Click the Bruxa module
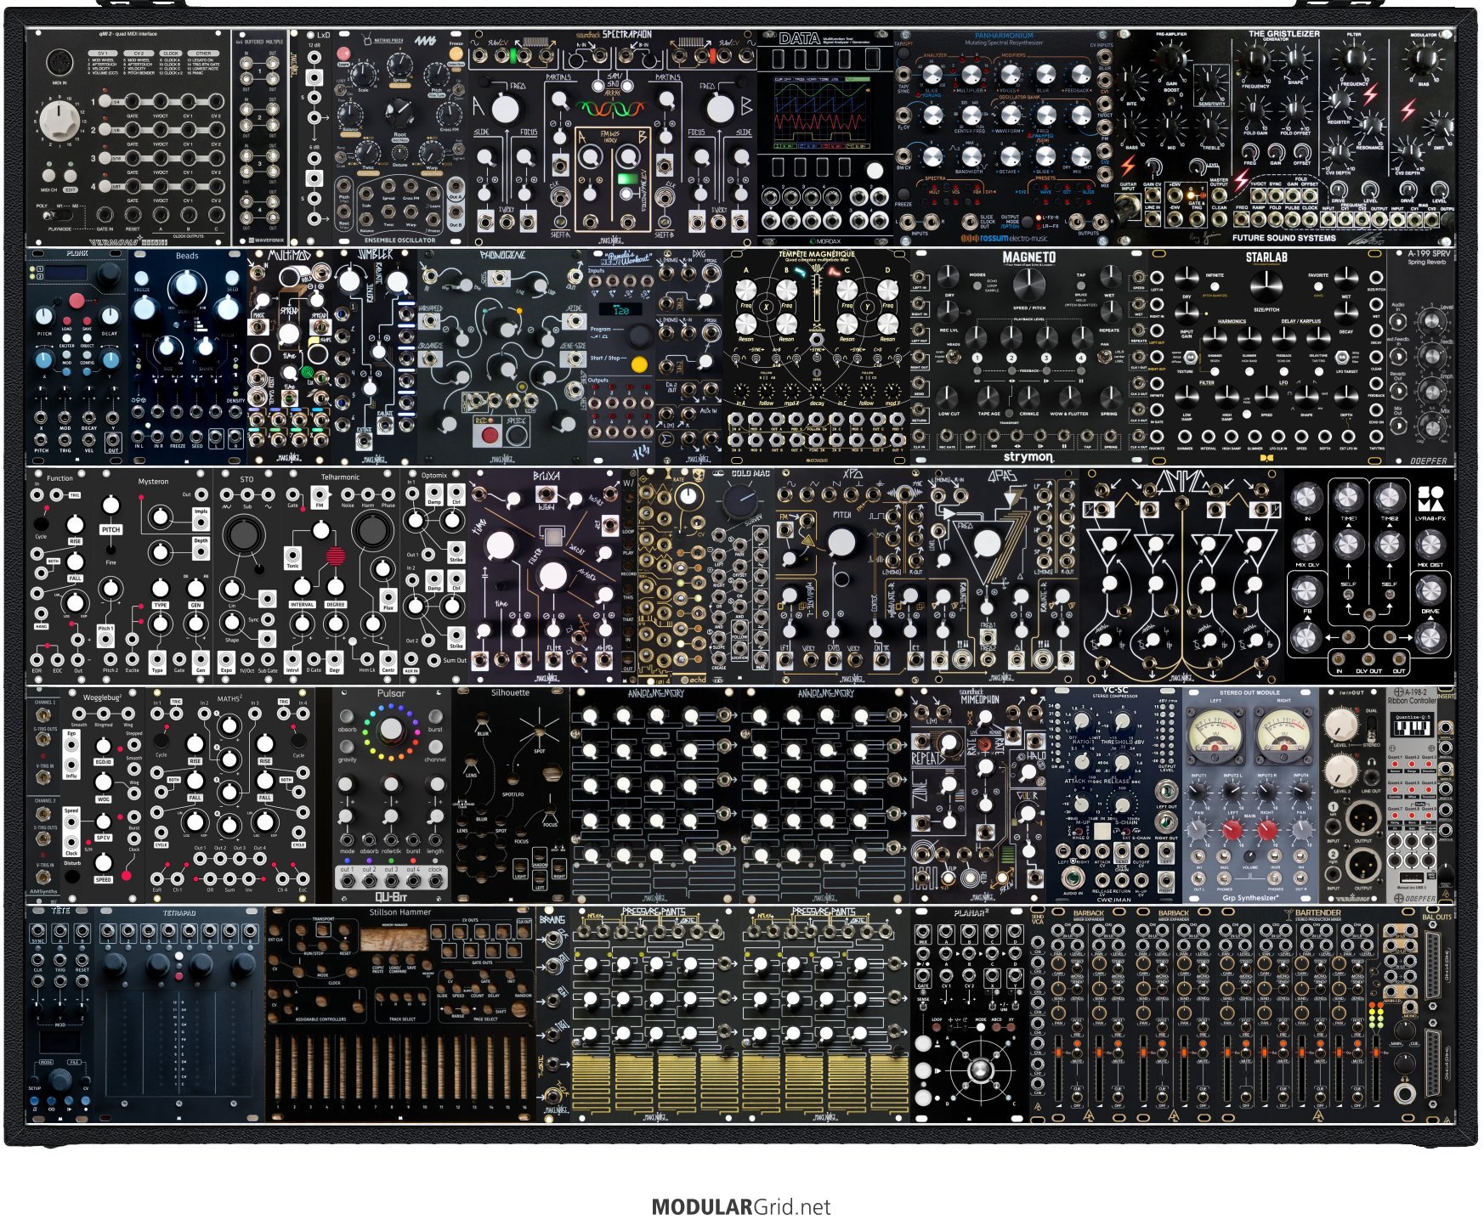 545,576
